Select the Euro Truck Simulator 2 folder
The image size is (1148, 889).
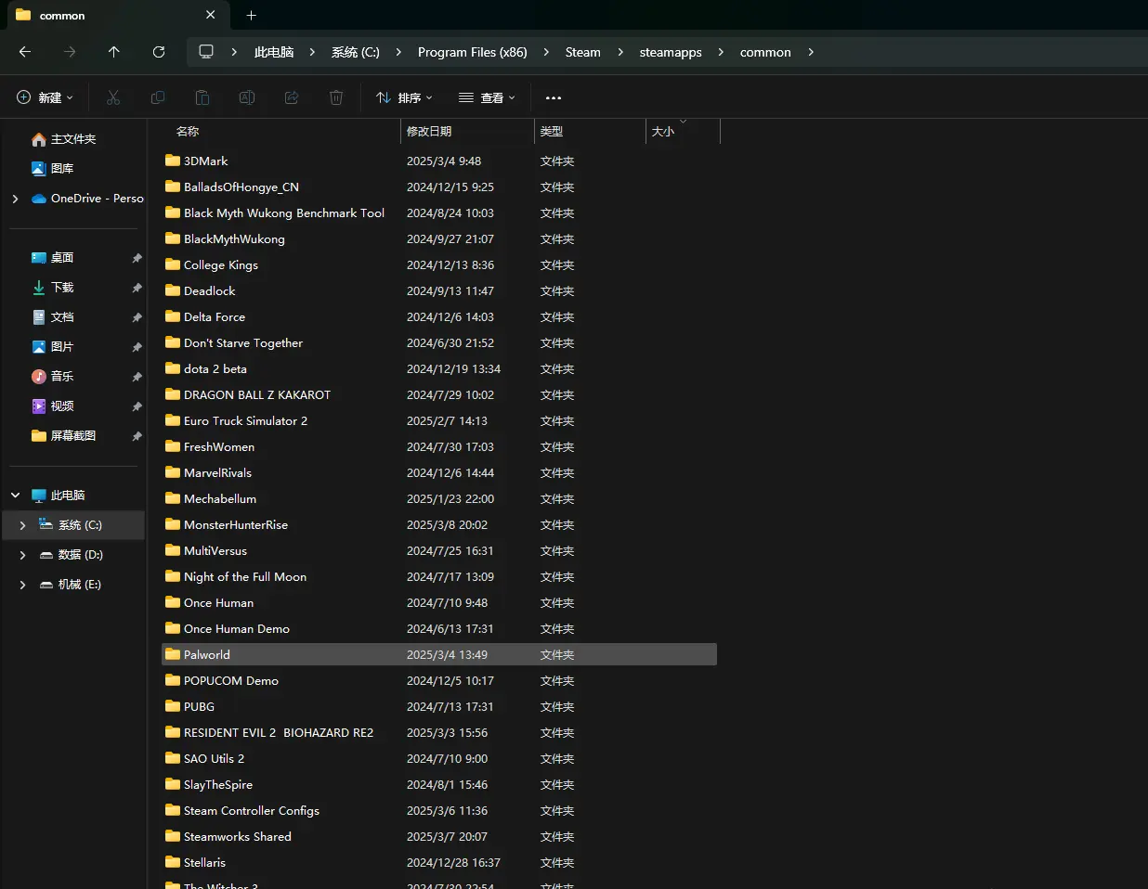click(245, 421)
